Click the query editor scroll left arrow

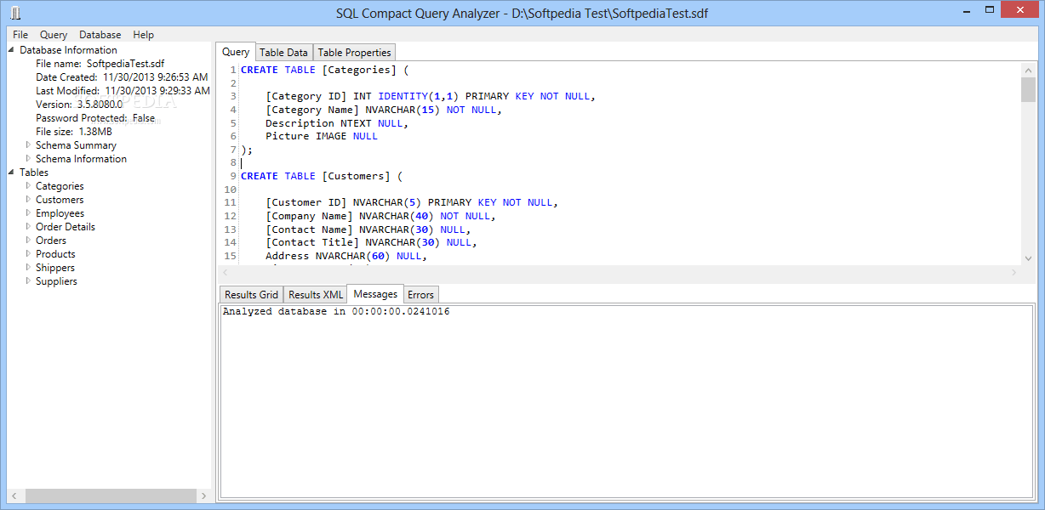(x=226, y=272)
